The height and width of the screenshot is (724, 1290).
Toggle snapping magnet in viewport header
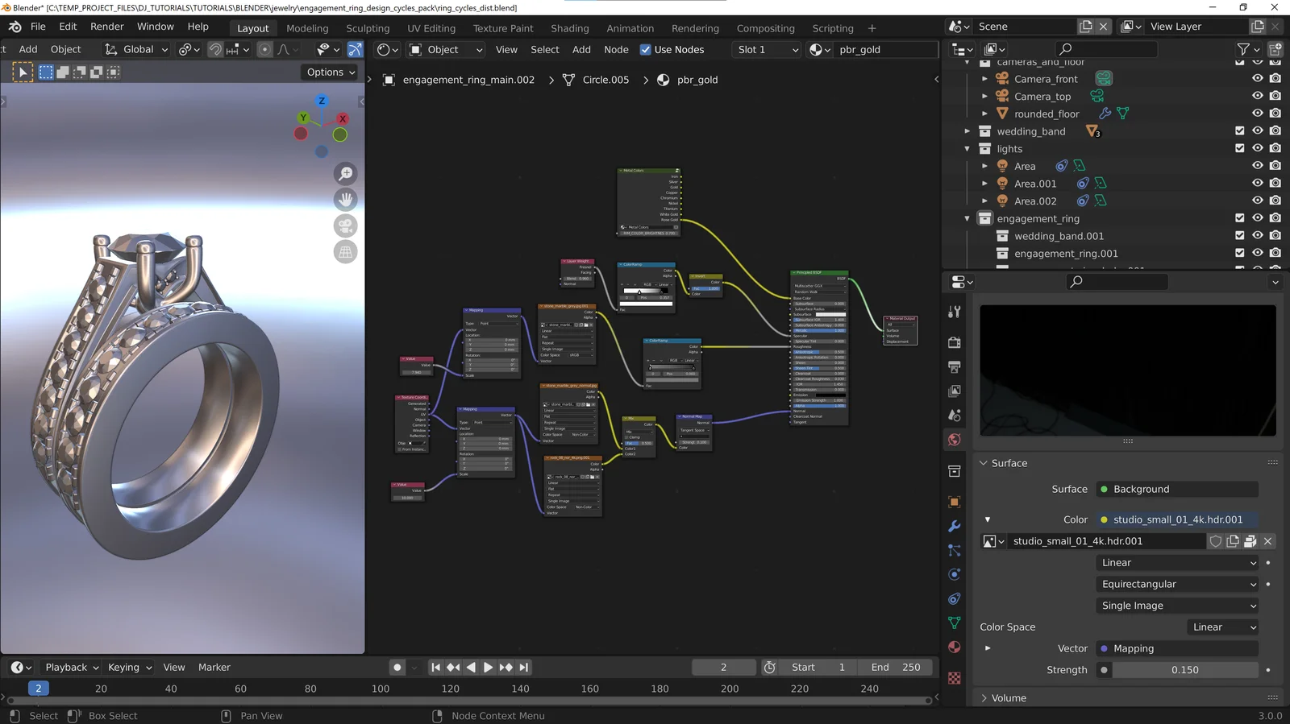pyautogui.click(x=215, y=50)
